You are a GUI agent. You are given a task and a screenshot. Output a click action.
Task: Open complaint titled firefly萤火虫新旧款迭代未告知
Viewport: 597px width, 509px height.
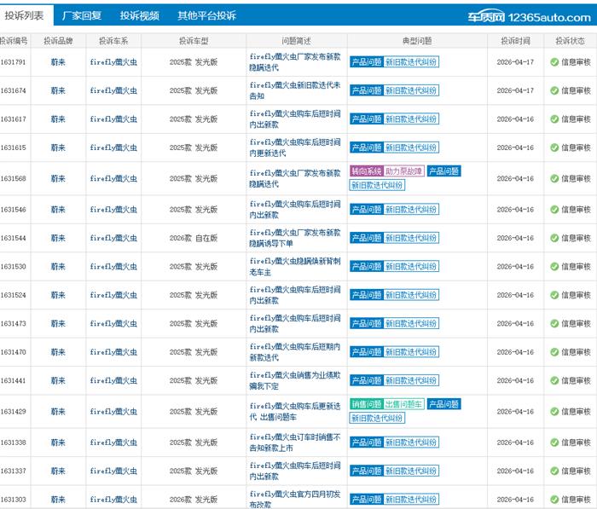click(294, 90)
